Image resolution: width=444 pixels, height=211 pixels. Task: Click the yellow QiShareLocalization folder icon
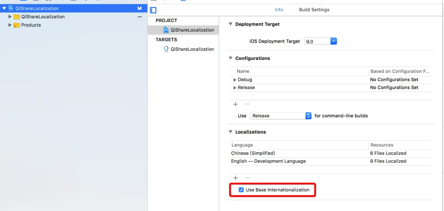click(16, 17)
